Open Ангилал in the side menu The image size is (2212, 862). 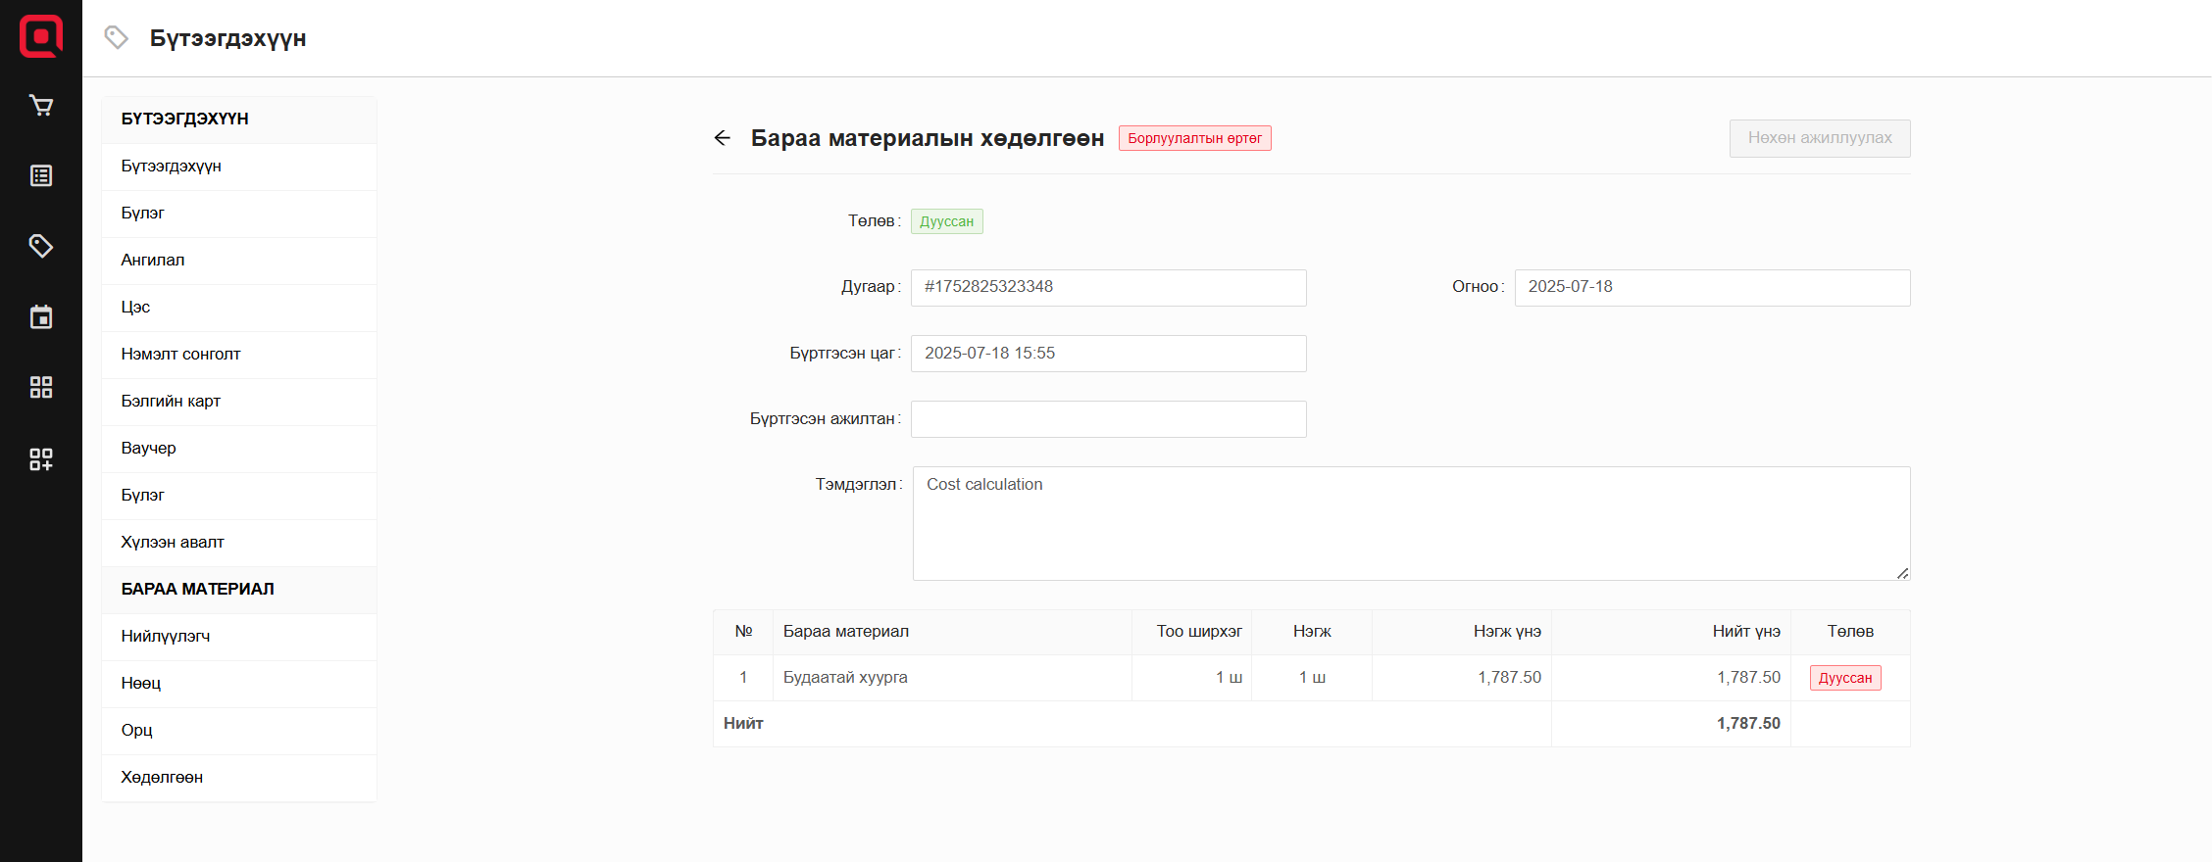point(153,260)
